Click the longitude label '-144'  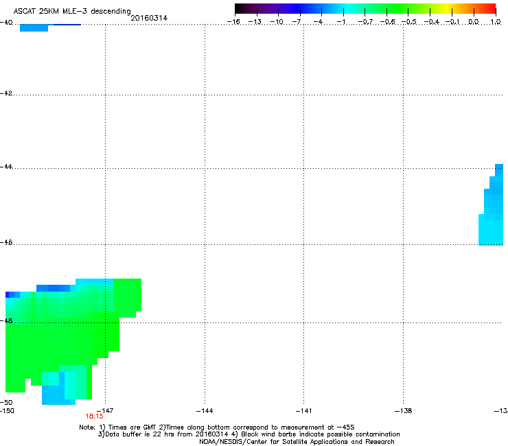[205, 411]
